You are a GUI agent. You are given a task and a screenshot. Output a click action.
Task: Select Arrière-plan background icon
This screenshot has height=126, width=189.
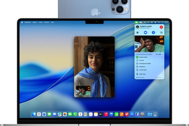point(137,70)
